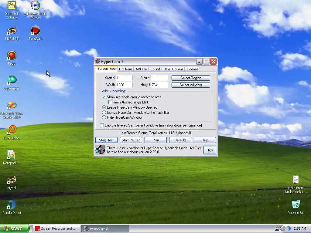Click the Play button in HyperCam

pos(155,140)
